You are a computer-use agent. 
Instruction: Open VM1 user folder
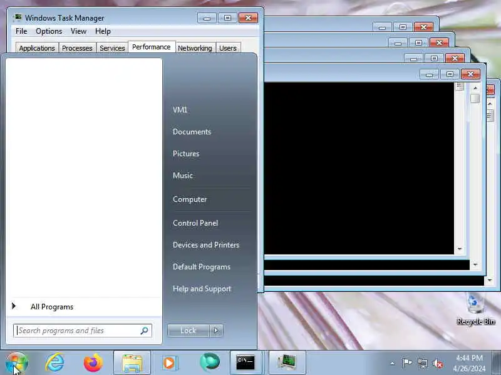(x=180, y=110)
